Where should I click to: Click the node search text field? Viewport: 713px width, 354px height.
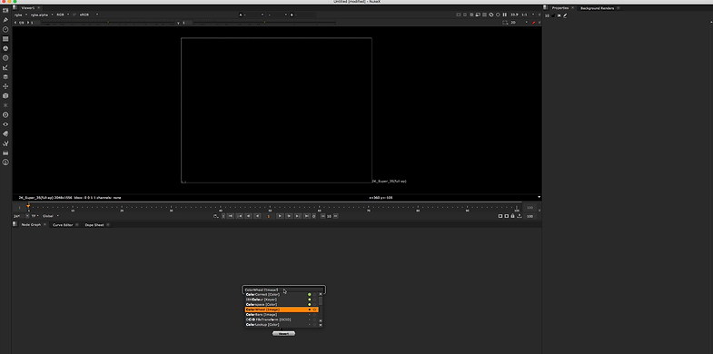pyautogui.click(x=283, y=290)
